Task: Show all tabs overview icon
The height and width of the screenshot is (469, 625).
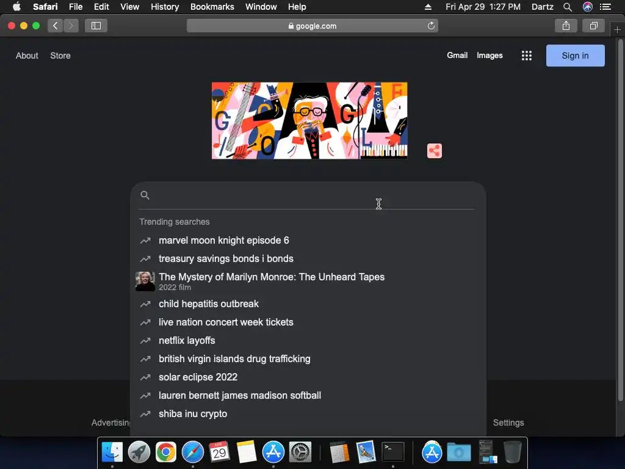Action: coord(593,26)
